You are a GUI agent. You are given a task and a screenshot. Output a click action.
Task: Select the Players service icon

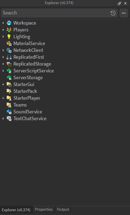click(9, 30)
